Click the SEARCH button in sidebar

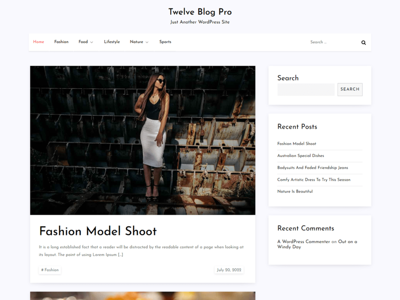tap(350, 89)
